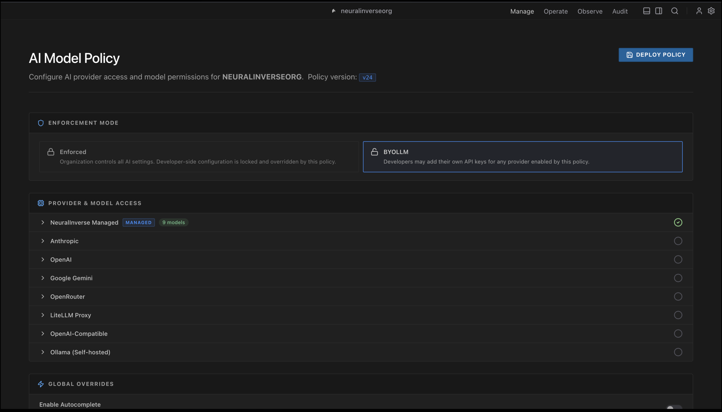This screenshot has width=722, height=412.
Task: Disable the NeuralInverse Managed provider checkmark
Action: tap(678, 222)
